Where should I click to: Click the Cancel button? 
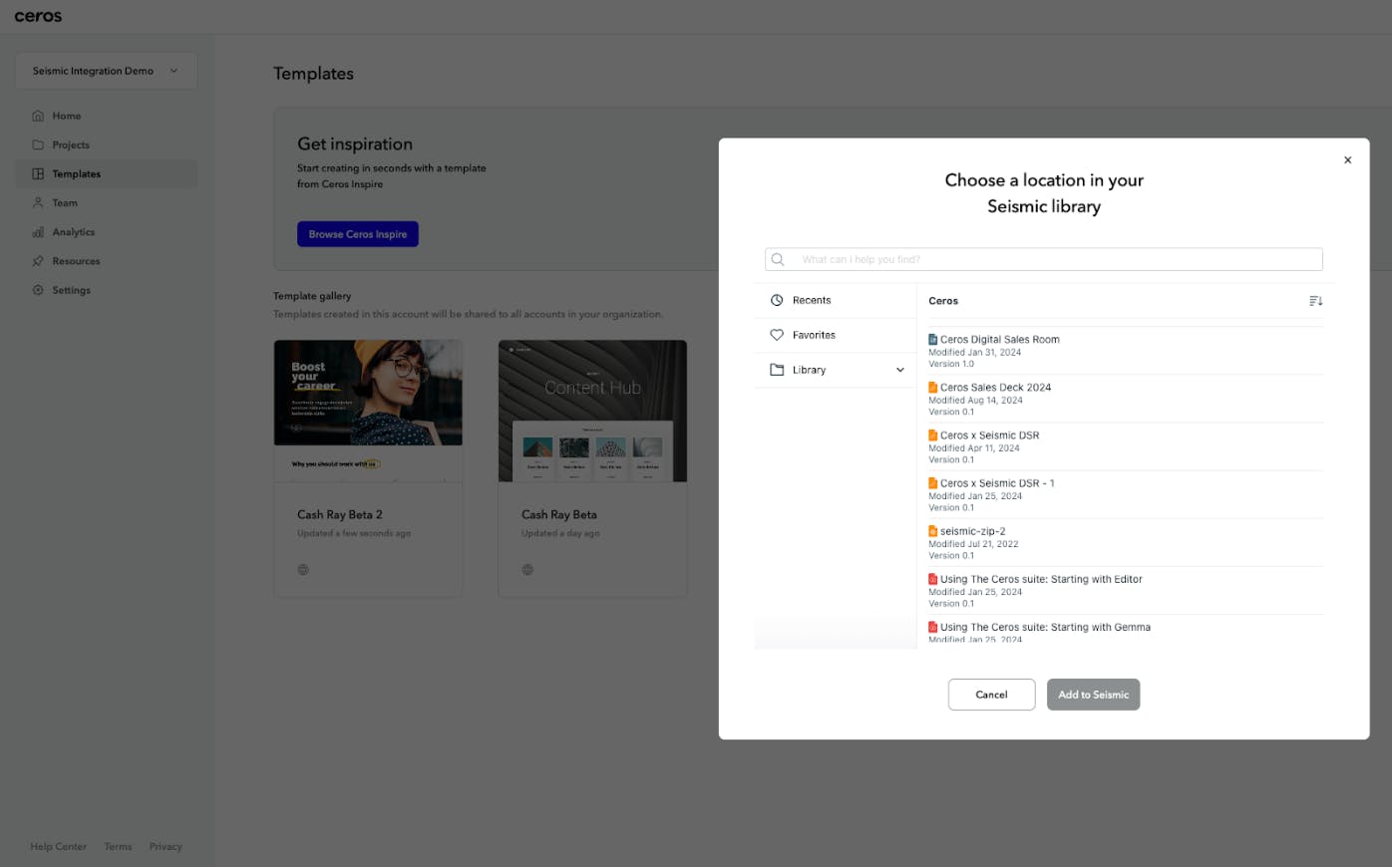click(x=991, y=695)
